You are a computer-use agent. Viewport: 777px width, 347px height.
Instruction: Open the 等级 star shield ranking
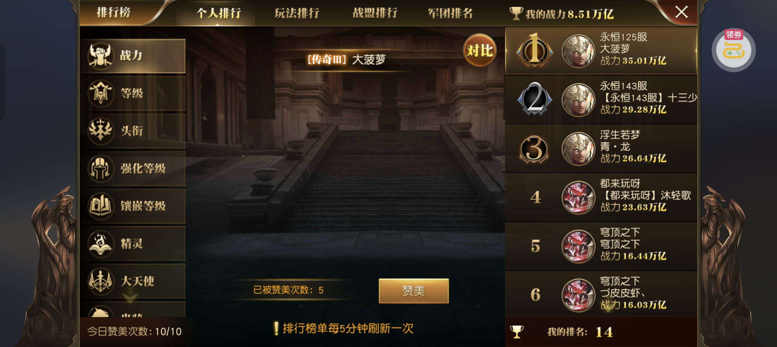[133, 93]
